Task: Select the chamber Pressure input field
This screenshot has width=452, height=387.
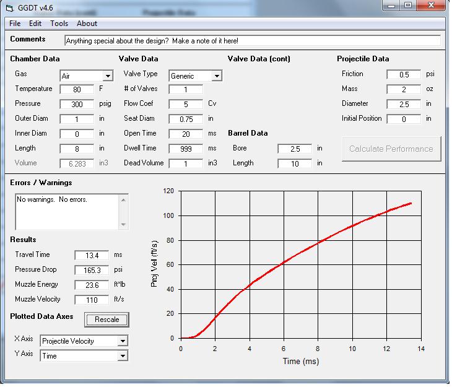Action: pyautogui.click(x=77, y=104)
